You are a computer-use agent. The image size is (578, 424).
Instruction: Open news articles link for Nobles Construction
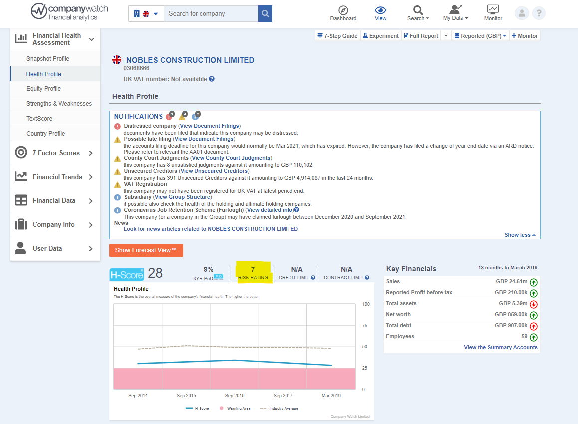[211, 229]
